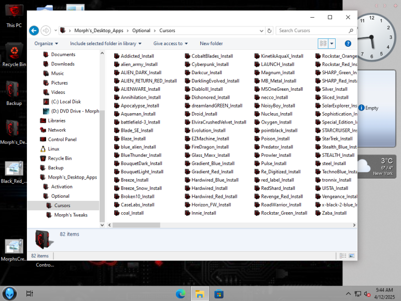Select tronnix_Install file

tap(336, 180)
